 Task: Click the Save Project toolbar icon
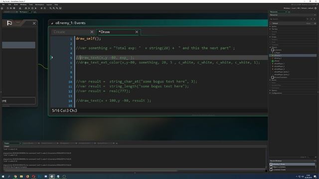[x=14, y=8]
